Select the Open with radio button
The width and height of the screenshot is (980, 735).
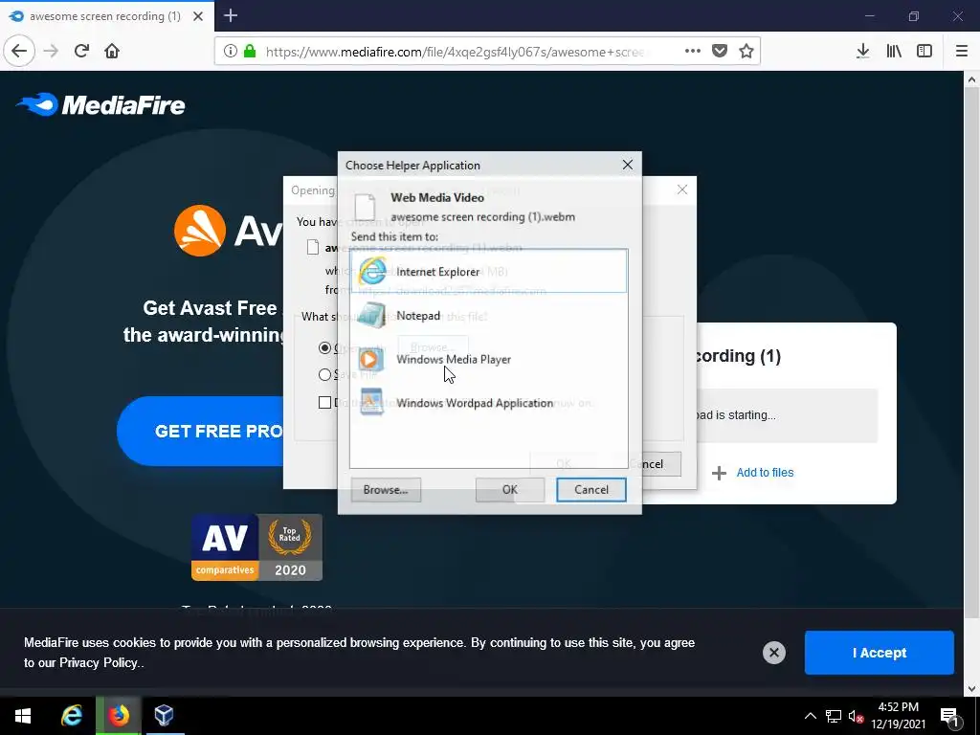click(x=324, y=348)
